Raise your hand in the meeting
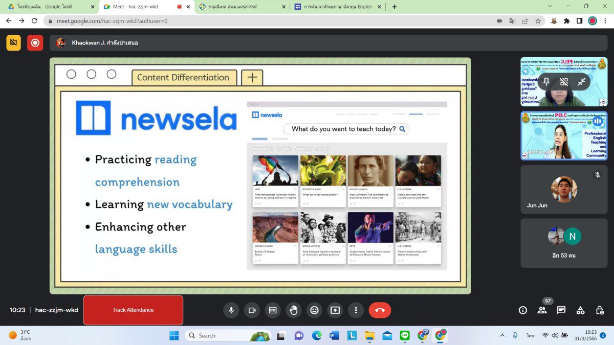 pos(294,310)
